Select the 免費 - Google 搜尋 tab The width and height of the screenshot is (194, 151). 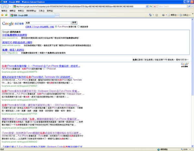tap(32, 15)
